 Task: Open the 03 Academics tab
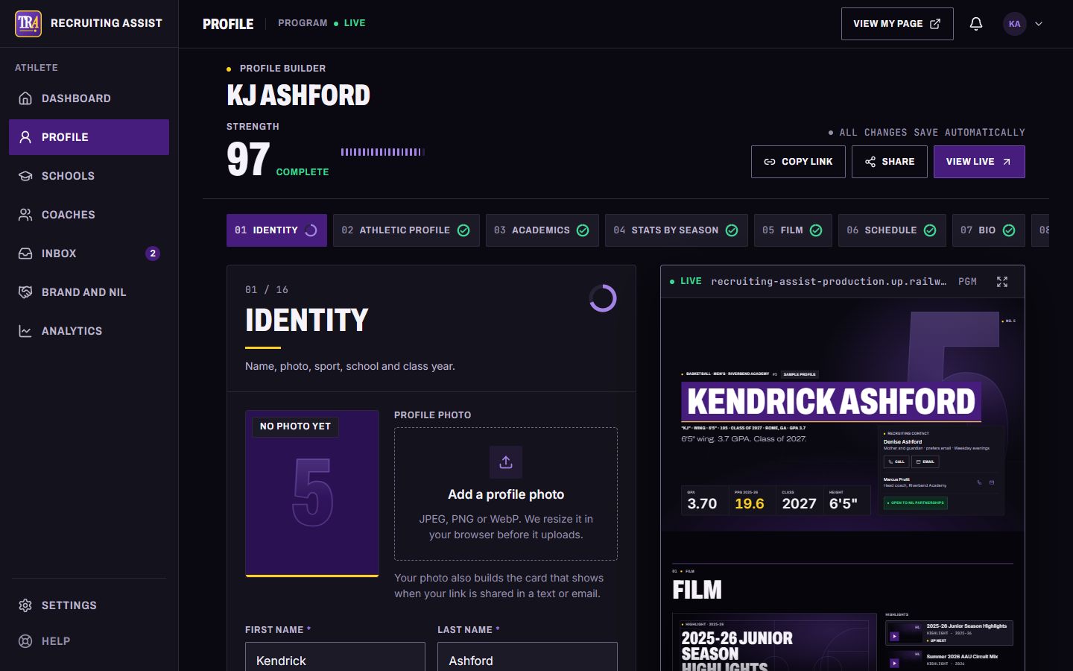coord(542,230)
